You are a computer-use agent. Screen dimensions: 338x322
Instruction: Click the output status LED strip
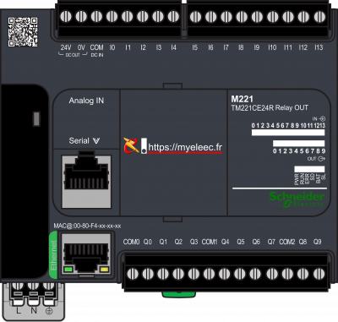point(298,143)
